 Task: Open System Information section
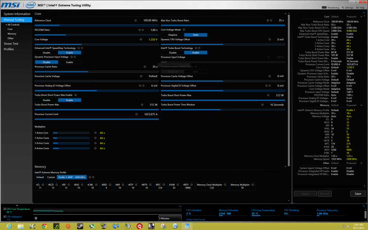point(17,14)
